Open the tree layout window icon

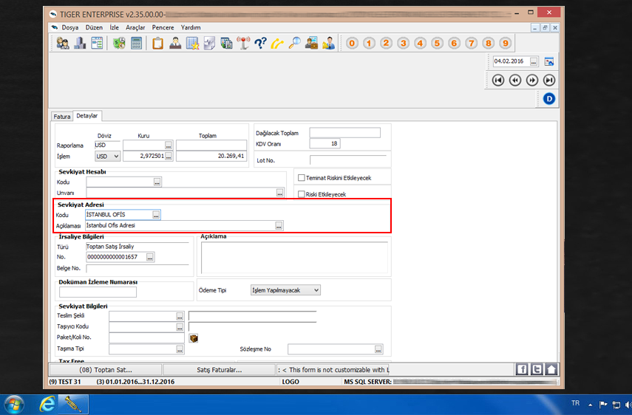click(x=97, y=43)
